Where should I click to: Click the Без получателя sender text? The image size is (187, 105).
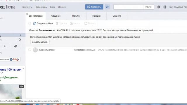click(47, 50)
